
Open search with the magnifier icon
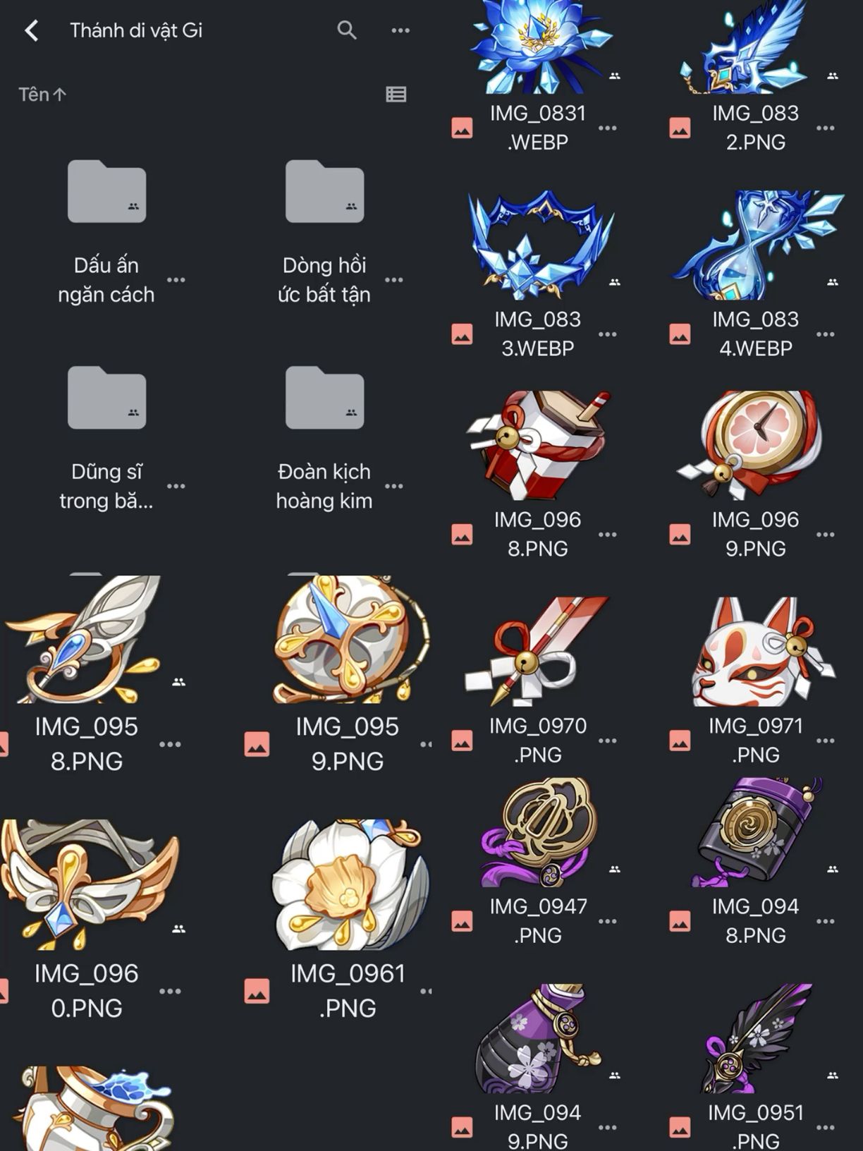tap(346, 30)
